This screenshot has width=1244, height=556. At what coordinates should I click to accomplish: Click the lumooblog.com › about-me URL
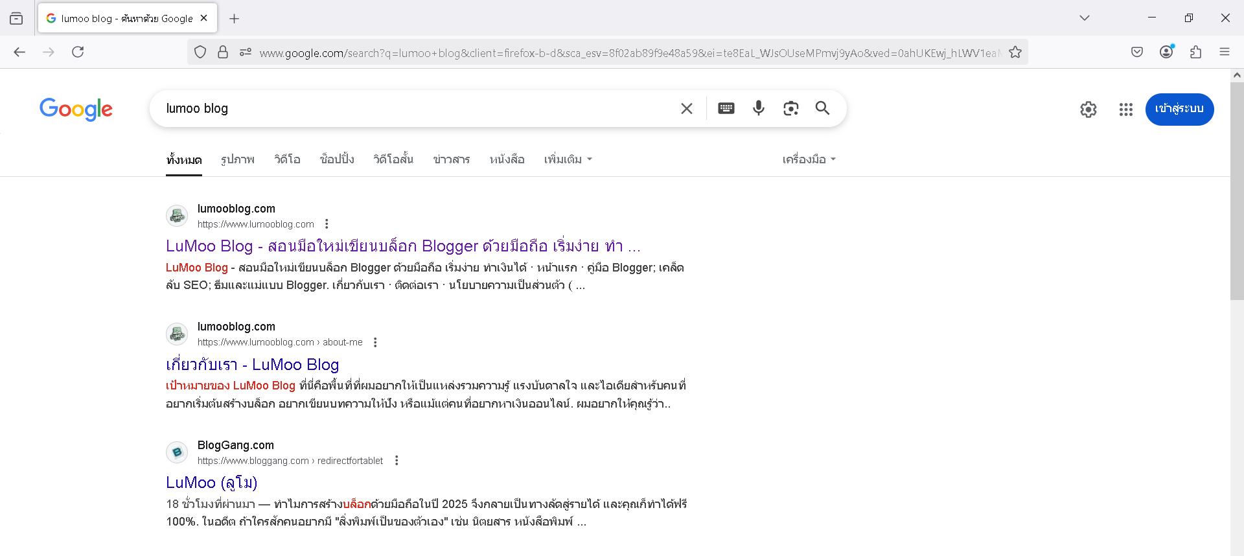[280, 342]
